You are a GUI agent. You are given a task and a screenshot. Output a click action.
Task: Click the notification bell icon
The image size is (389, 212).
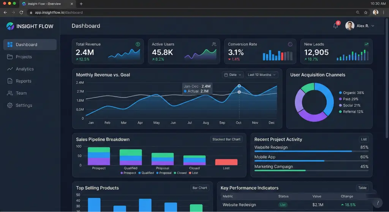[335, 26]
